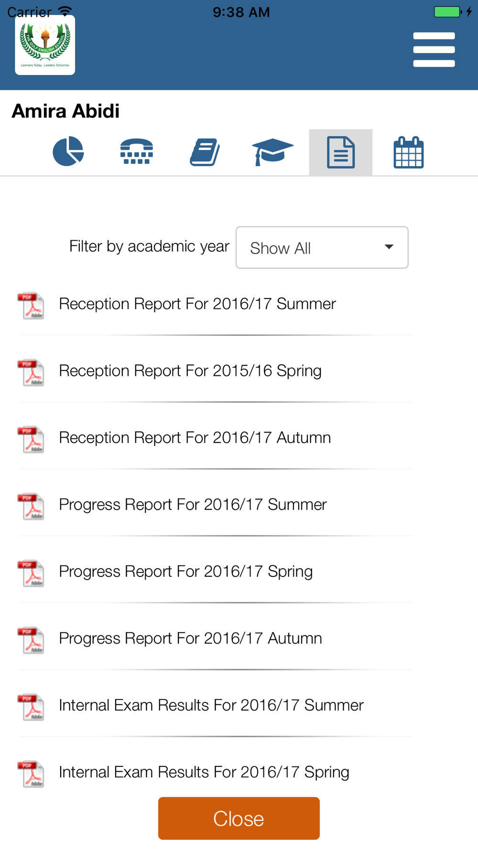
Task: Expand the academic year filter dropdown
Action: click(x=322, y=247)
